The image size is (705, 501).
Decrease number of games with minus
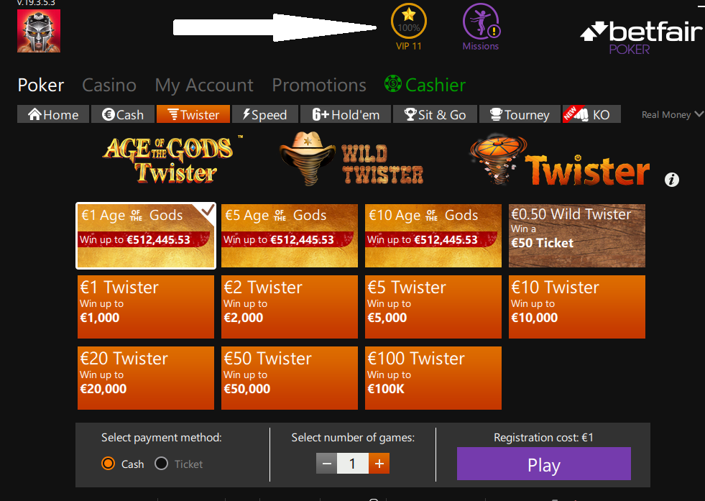click(x=326, y=463)
